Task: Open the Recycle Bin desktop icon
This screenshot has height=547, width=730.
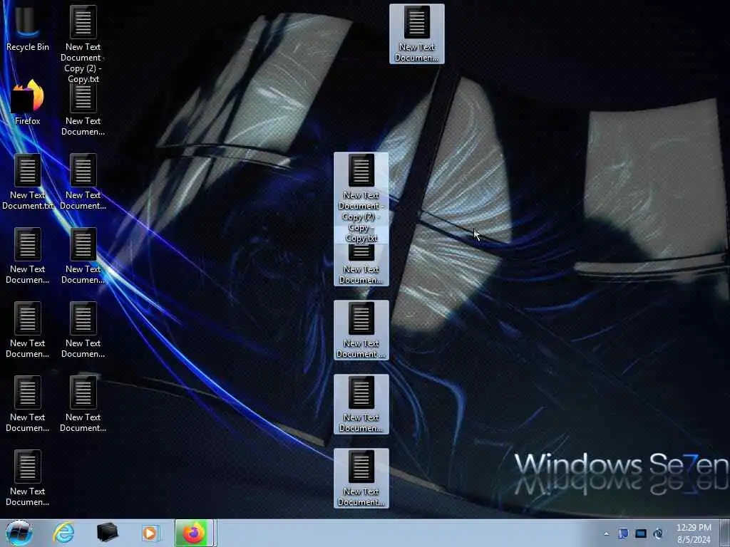Action: tap(28, 28)
